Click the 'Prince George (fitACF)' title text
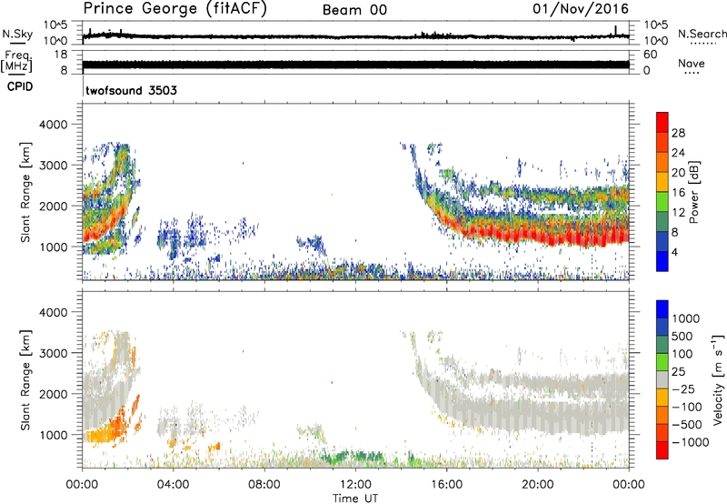 (x=174, y=9)
